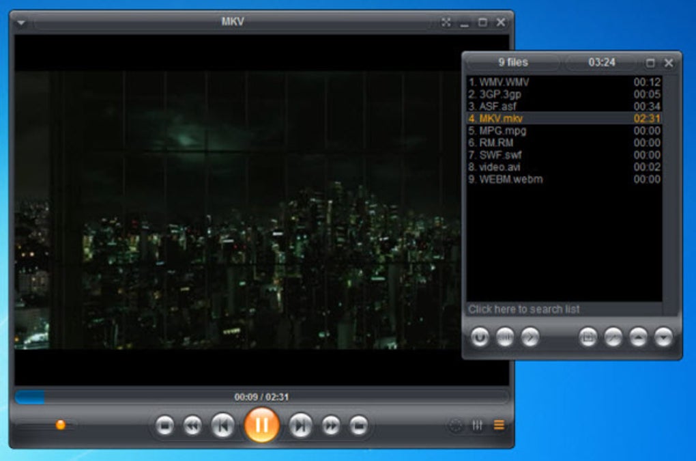This screenshot has height=461, width=696.
Task: Open the equalizer sliders icon
Action: point(477,425)
